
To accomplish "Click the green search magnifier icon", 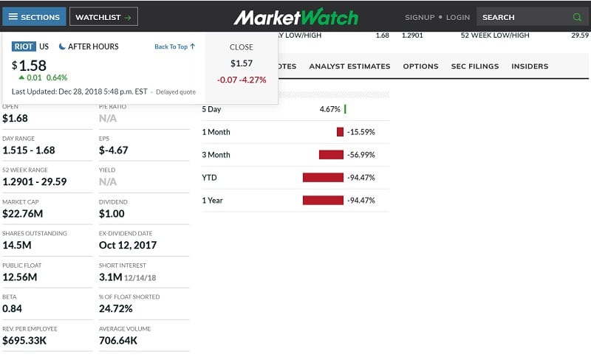I will coord(577,17).
